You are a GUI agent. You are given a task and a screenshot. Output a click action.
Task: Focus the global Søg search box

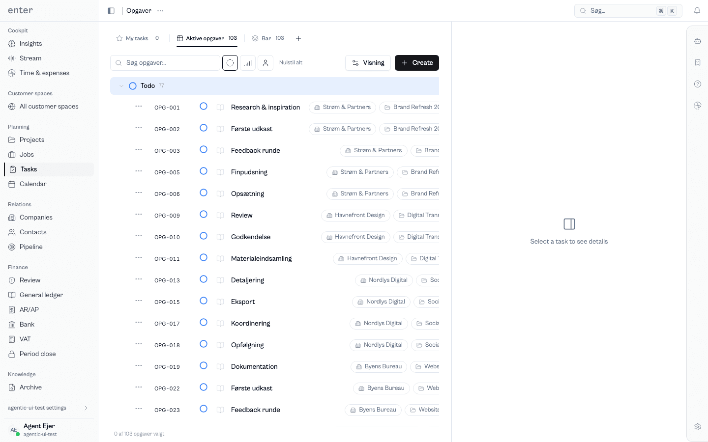(x=628, y=11)
